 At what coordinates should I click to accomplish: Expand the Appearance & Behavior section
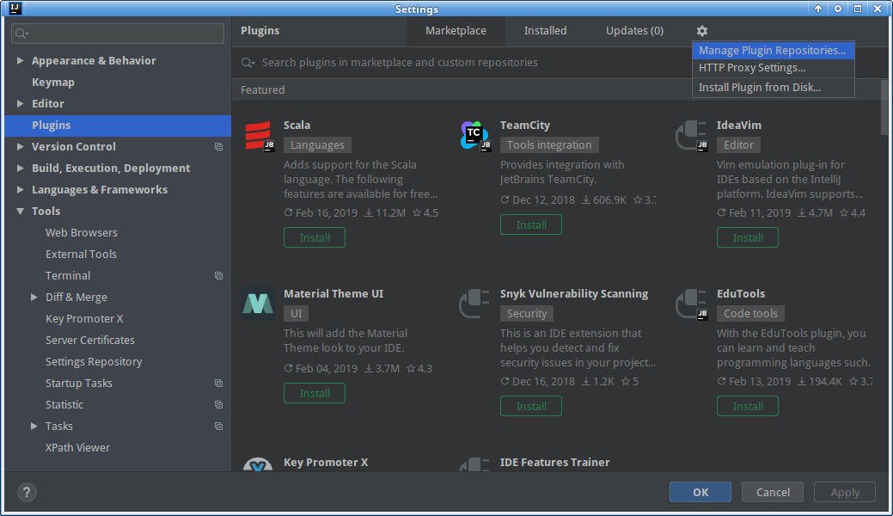(21, 61)
